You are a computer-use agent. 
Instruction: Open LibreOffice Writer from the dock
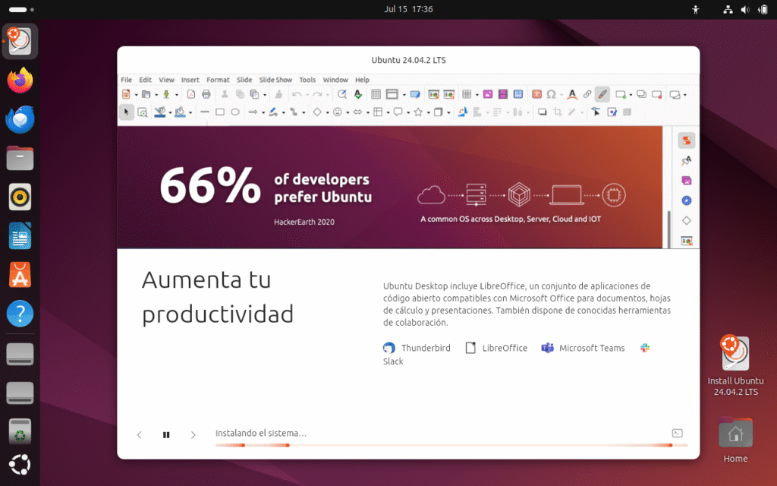tap(20, 236)
